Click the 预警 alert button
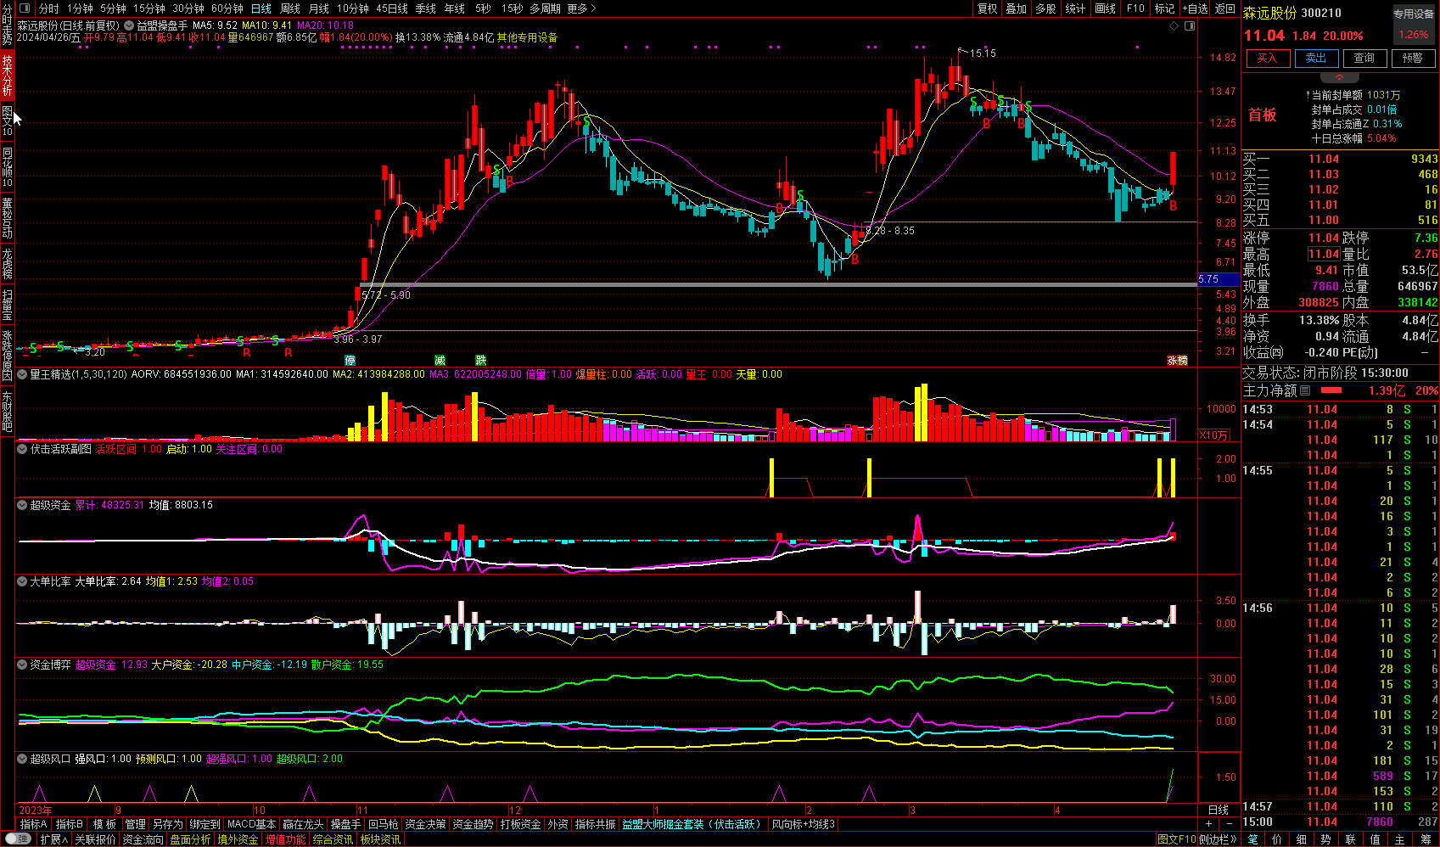Screen dimensions: 1440x847 1413,59
